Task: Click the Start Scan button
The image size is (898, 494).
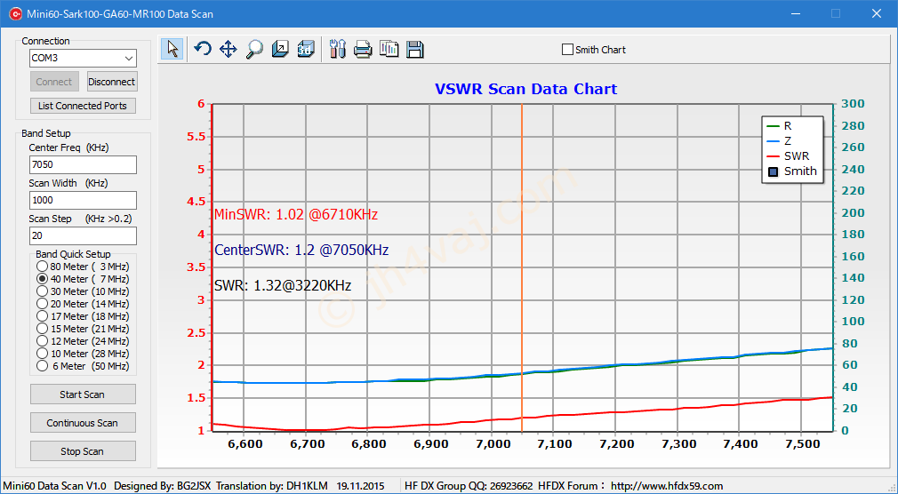Action: point(83,394)
